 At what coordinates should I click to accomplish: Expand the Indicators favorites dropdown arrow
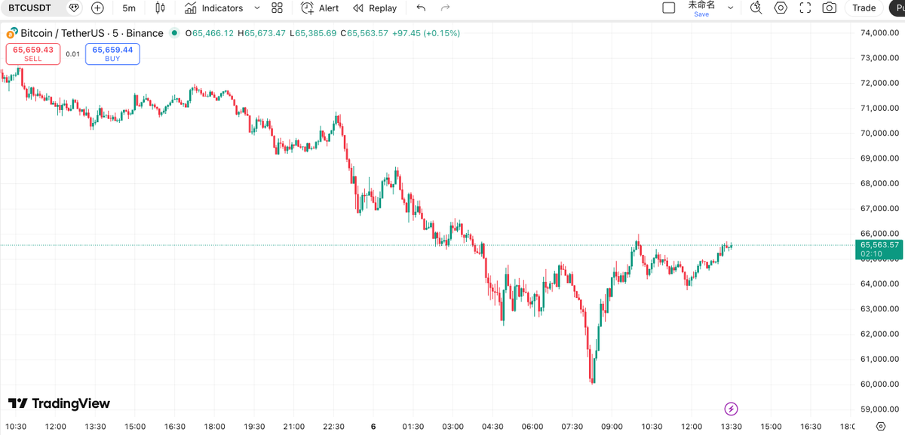point(257,8)
